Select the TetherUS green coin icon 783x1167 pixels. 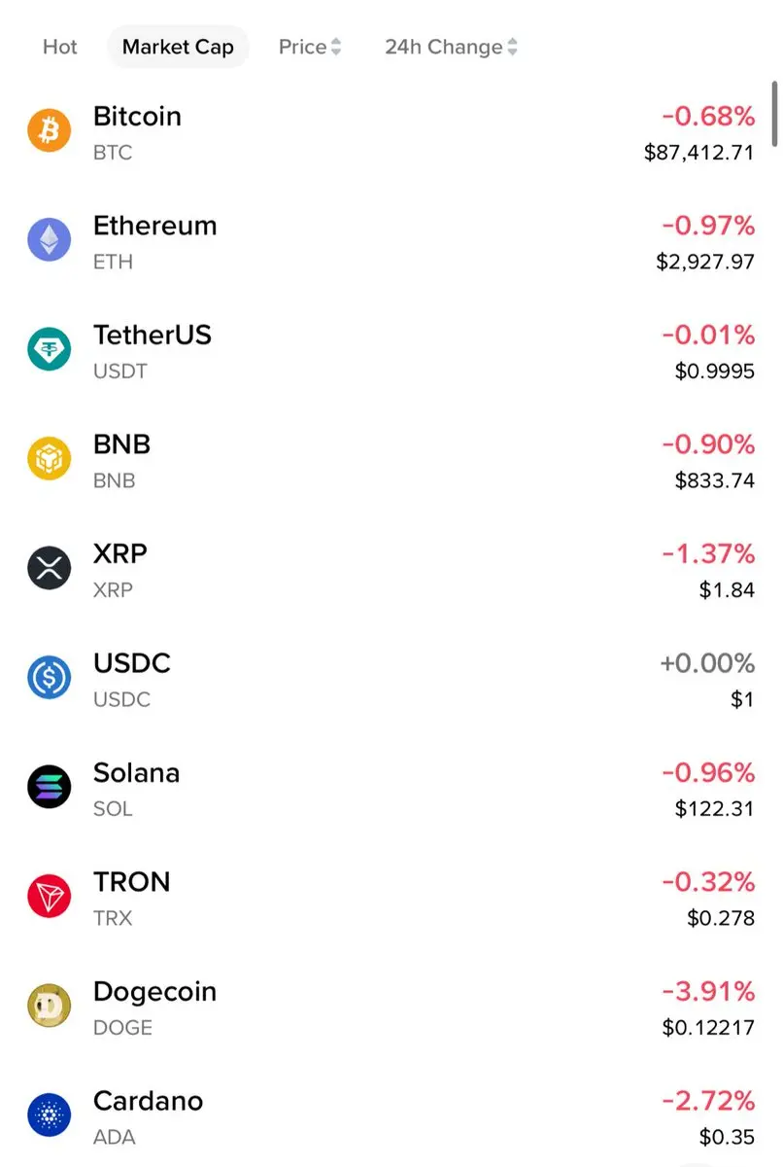click(x=49, y=349)
